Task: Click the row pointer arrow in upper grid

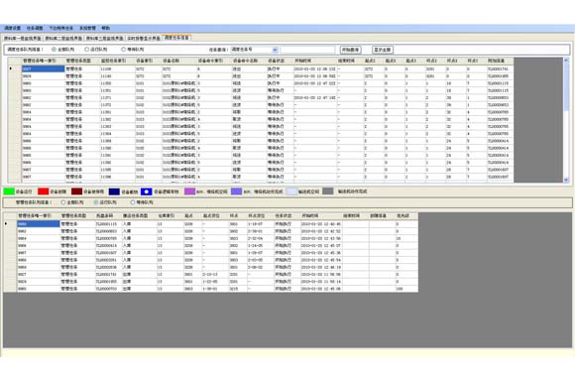Action: coord(11,68)
